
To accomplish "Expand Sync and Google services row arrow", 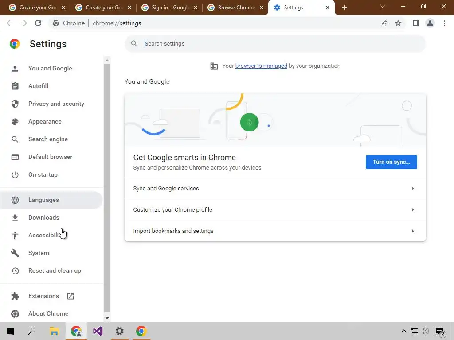I will [413, 189].
